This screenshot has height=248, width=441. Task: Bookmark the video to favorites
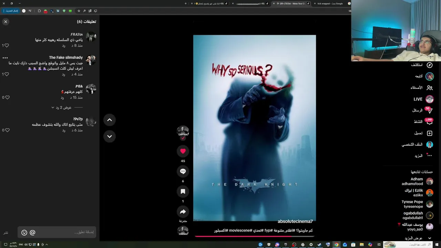click(x=183, y=191)
